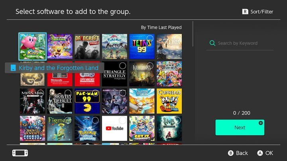
Task: Open the Sort/Filter options
Action: [258, 12]
